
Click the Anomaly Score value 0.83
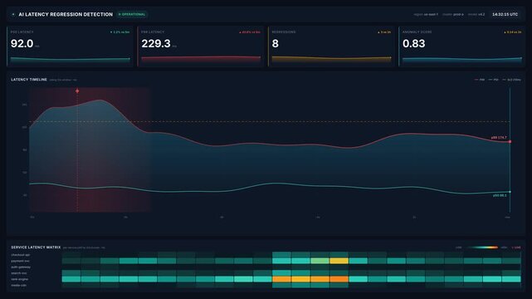tap(413, 43)
